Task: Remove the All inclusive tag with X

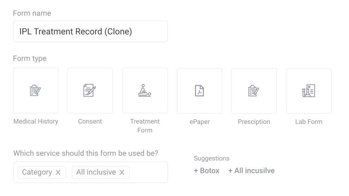Action: [122, 172]
